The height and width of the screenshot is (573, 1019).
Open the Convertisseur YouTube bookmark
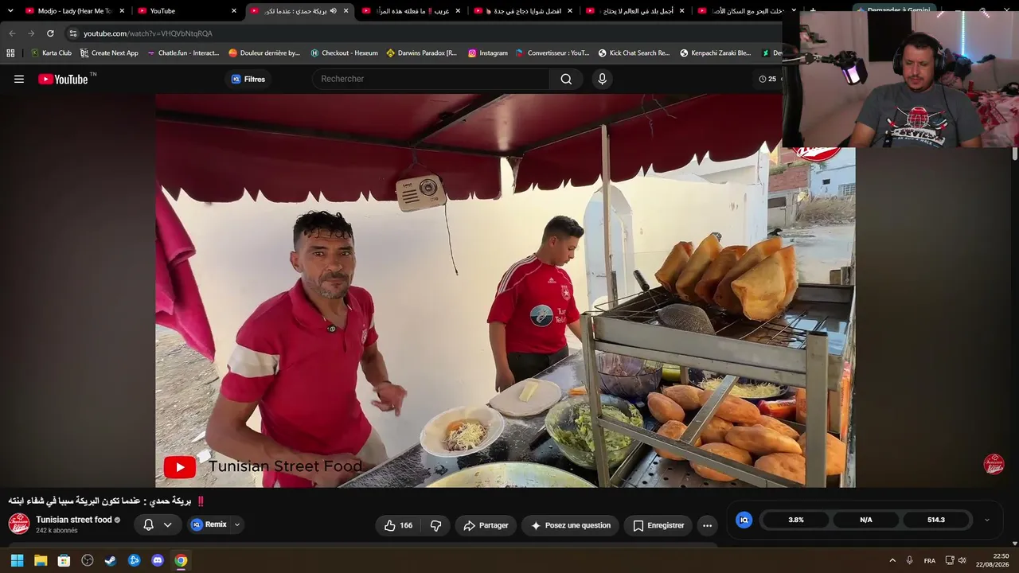pos(552,53)
